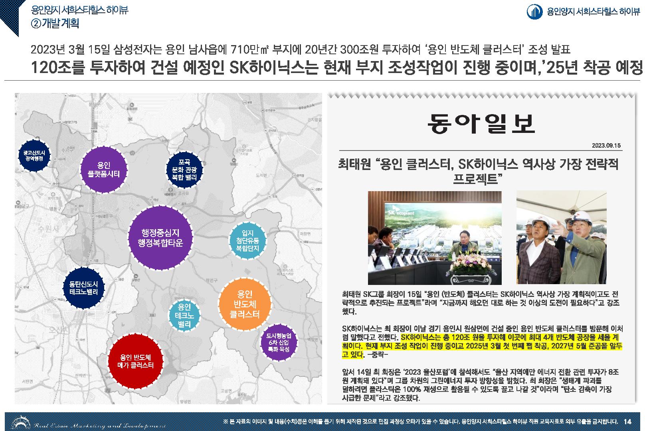Screen dimensions: 645x431
Task: Click the article date 2023.09.15
Action: tap(607, 146)
